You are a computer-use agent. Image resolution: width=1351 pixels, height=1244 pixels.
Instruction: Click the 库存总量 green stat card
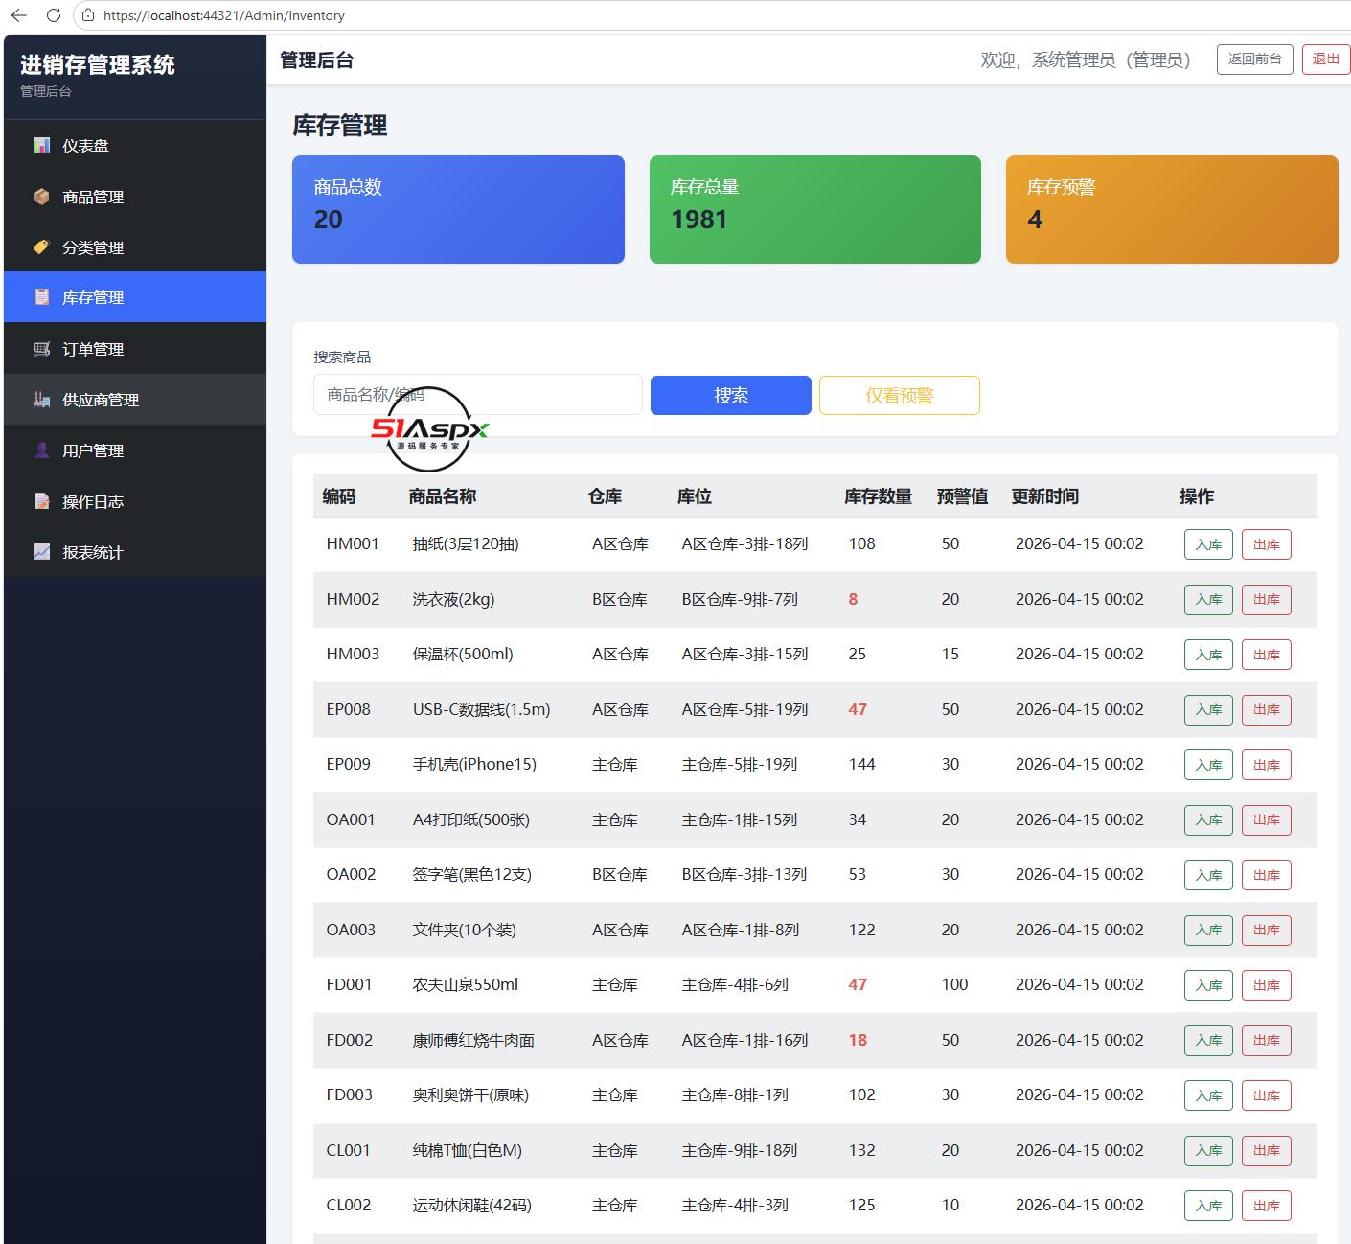(x=815, y=209)
